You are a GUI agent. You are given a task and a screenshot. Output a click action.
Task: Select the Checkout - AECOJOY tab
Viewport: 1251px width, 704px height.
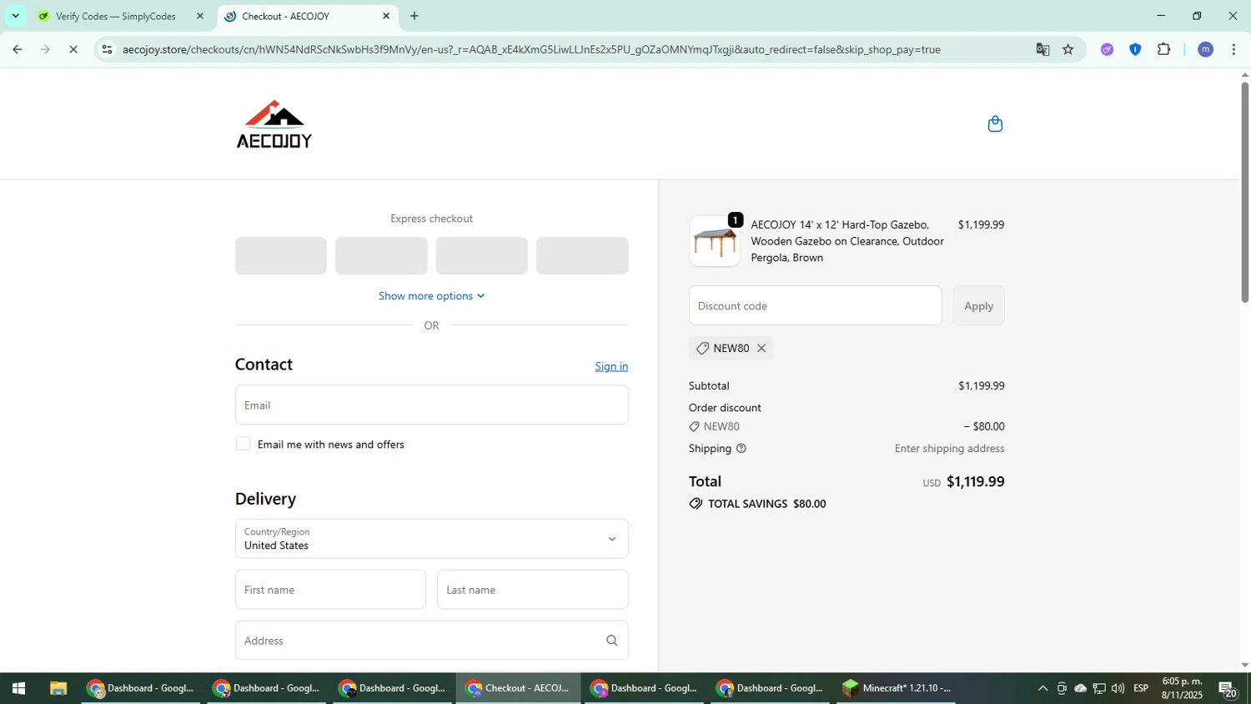click(285, 16)
